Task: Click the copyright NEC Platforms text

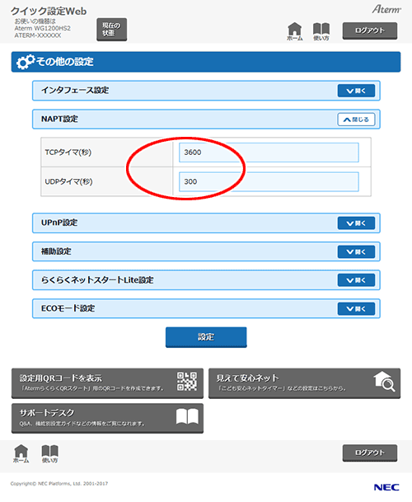Action: click(59, 484)
